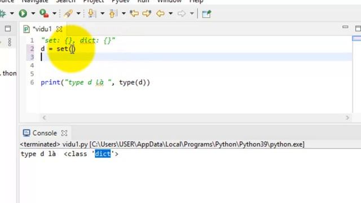Select the Console tab

coord(45,133)
